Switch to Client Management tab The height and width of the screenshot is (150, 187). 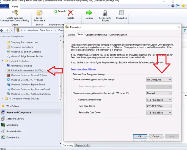[118, 35]
